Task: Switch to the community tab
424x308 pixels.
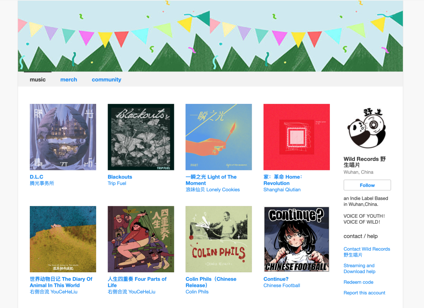Action: coord(106,80)
